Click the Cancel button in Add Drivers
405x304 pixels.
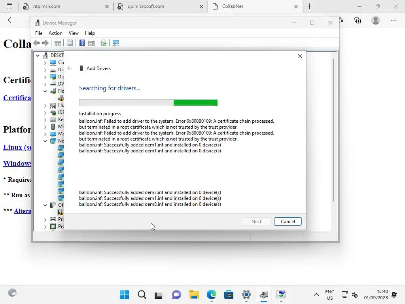[288, 222]
